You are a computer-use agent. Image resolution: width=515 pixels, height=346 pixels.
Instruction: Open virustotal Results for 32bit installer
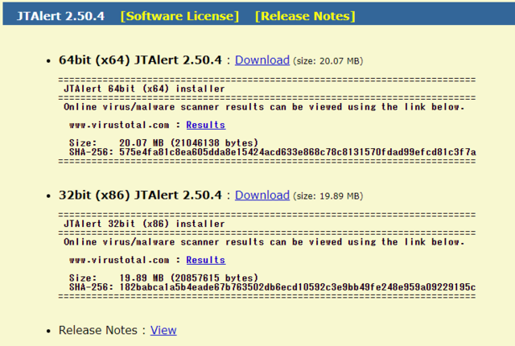206,260
